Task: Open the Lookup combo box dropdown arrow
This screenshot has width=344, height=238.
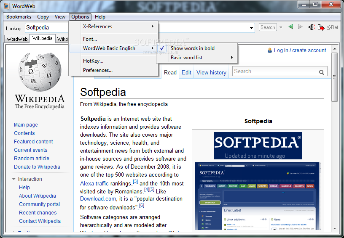Action: (251, 28)
